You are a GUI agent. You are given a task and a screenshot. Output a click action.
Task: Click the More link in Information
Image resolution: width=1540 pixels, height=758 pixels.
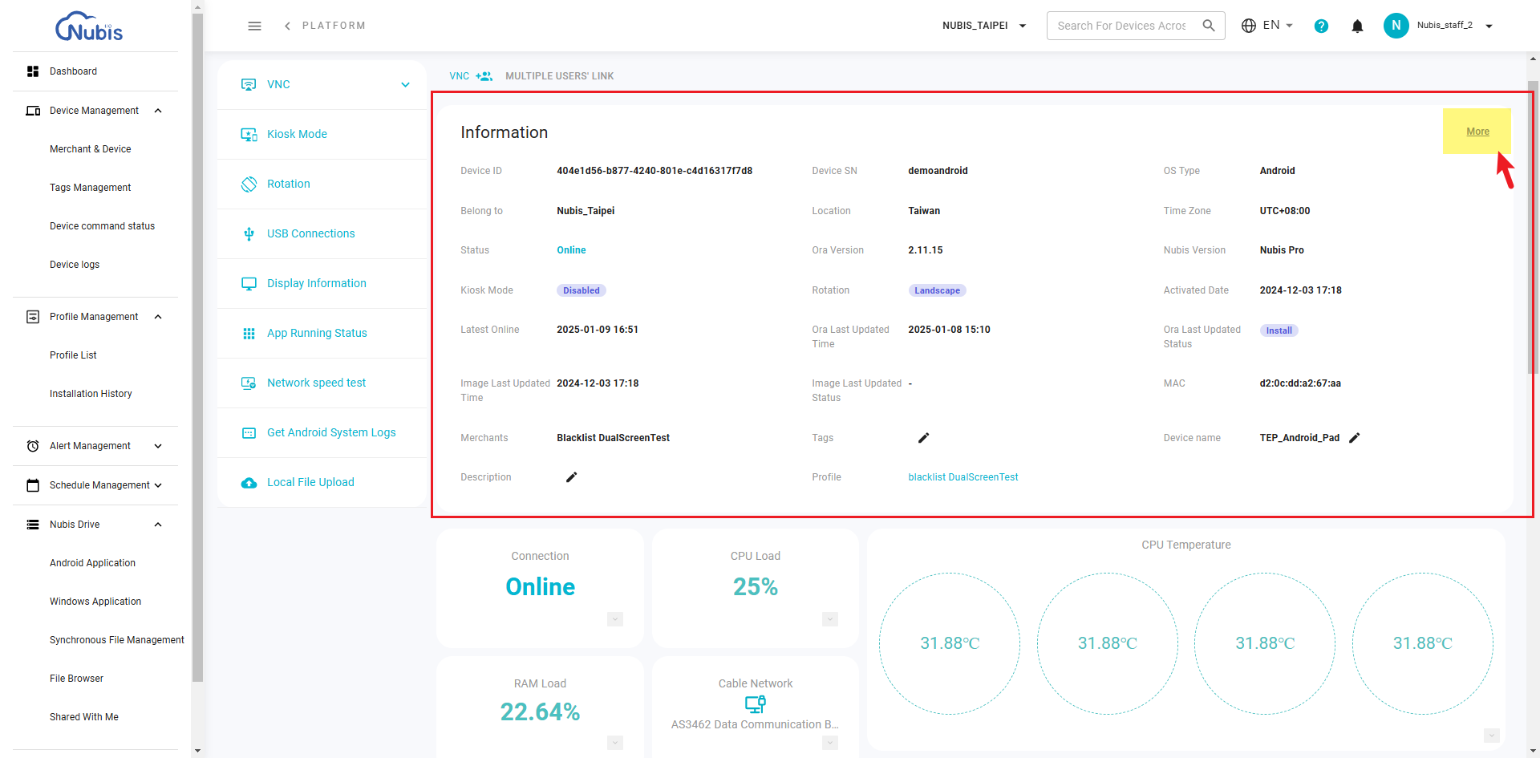[1477, 132]
